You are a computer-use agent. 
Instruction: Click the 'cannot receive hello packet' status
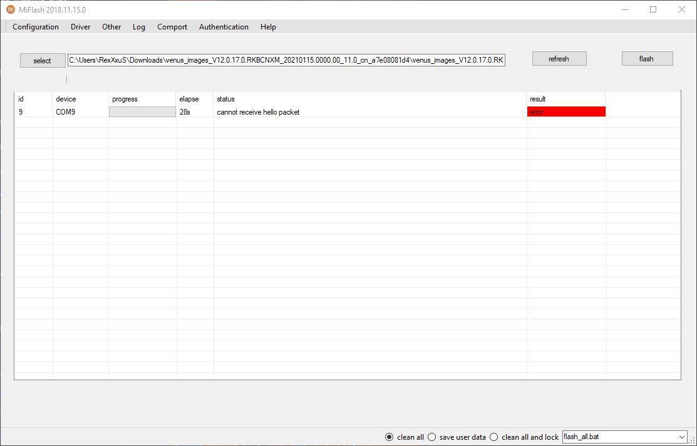click(x=258, y=112)
